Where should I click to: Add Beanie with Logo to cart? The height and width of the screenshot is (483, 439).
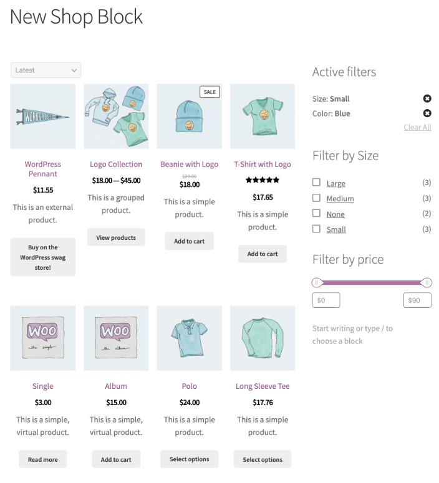point(189,241)
